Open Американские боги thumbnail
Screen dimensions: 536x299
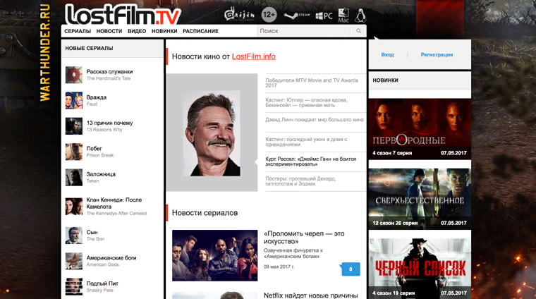pos(74,261)
